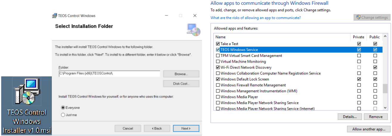The width and height of the screenshot is (392, 136).
Task: Uncheck the TEOS WIndows Service checkbox
Action: click(218, 50)
